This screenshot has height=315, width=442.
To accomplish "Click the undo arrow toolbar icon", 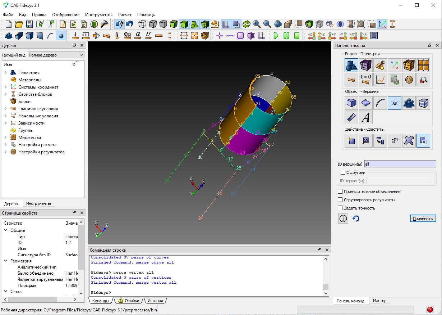I will tap(130, 24).
